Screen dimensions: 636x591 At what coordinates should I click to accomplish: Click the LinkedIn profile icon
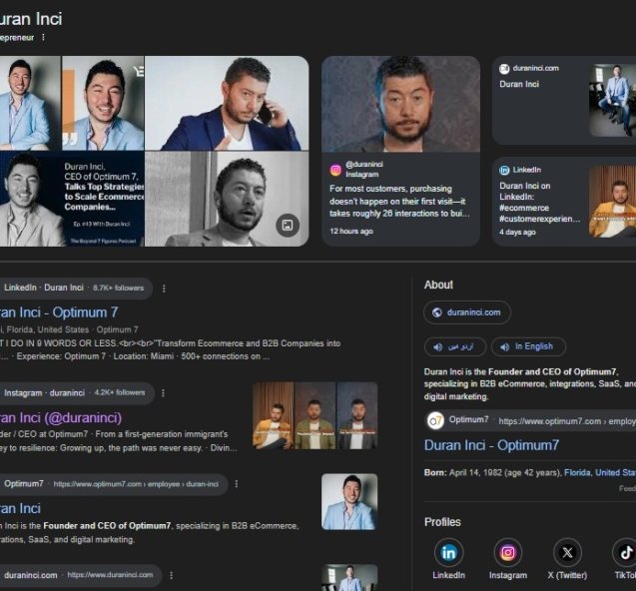click(x=448, y=552)
